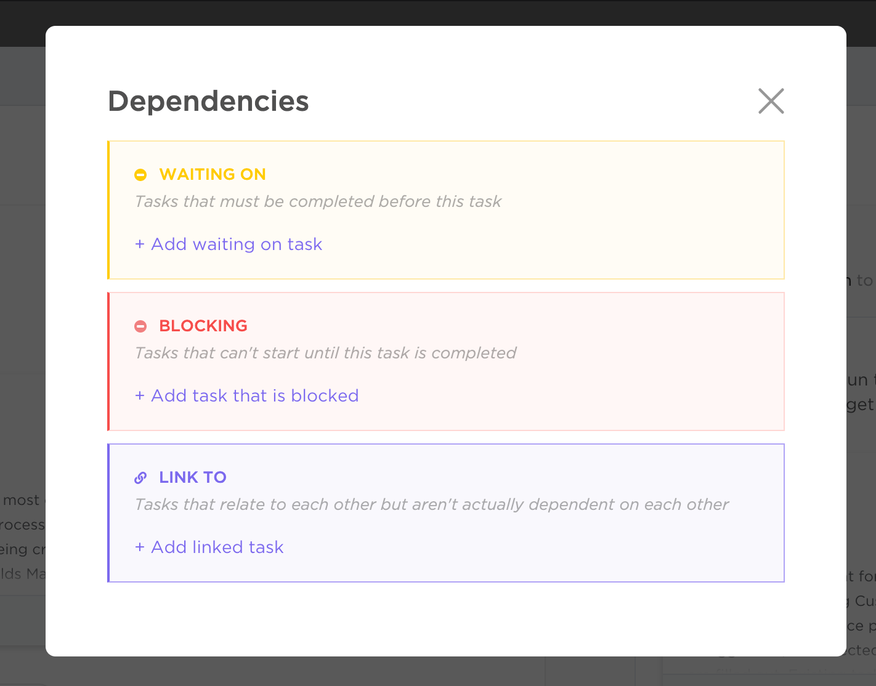Click 'Tasks that relate to each other' description

coord(431,504)
